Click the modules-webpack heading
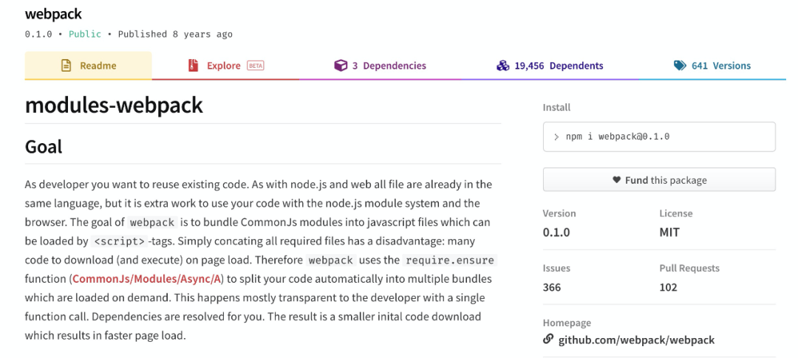The image size is (798, 358). pyautogui.click(x=114, y=106)
